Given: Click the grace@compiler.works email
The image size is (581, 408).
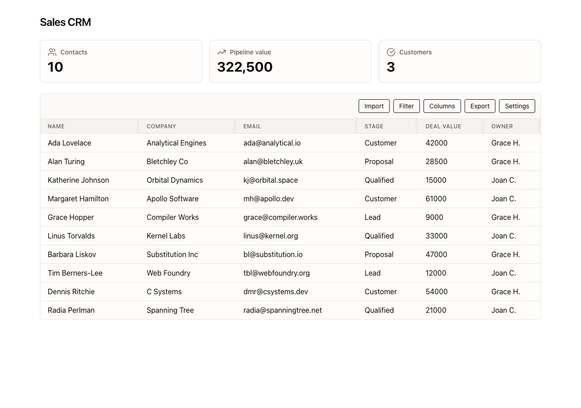Looking at the screenshot, I should tap(281, 217).
